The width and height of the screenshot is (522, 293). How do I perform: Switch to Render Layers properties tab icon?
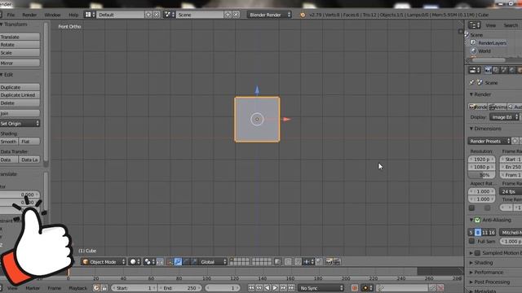point(496,70)
